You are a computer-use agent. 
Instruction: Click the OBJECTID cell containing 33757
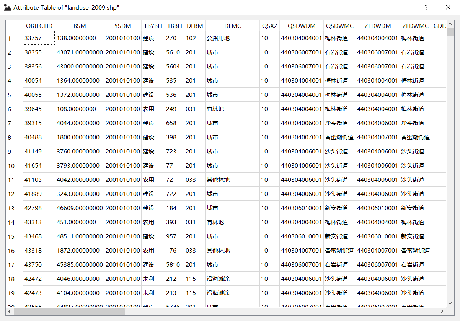pyautogui.click(x=39, y=38)
